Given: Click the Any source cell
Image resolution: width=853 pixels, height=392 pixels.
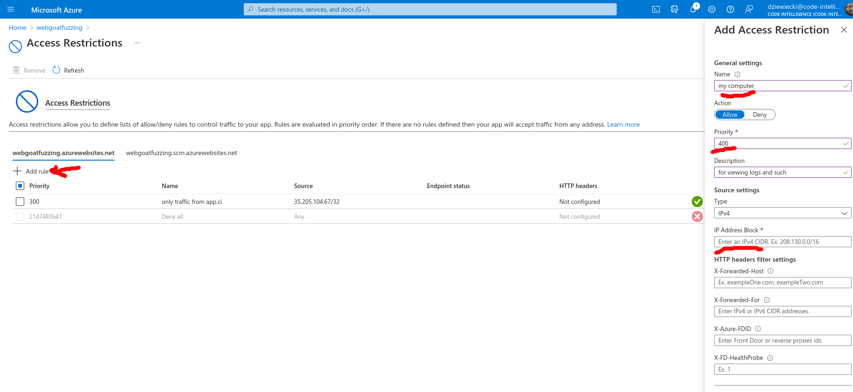Looking at the screenshot, I should pyautogui.click(x=299, y=216).
